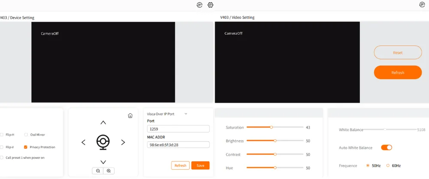The image size is (429, 179).
Task: Enable the Flip-H checkbox
Action: [2, 135]
